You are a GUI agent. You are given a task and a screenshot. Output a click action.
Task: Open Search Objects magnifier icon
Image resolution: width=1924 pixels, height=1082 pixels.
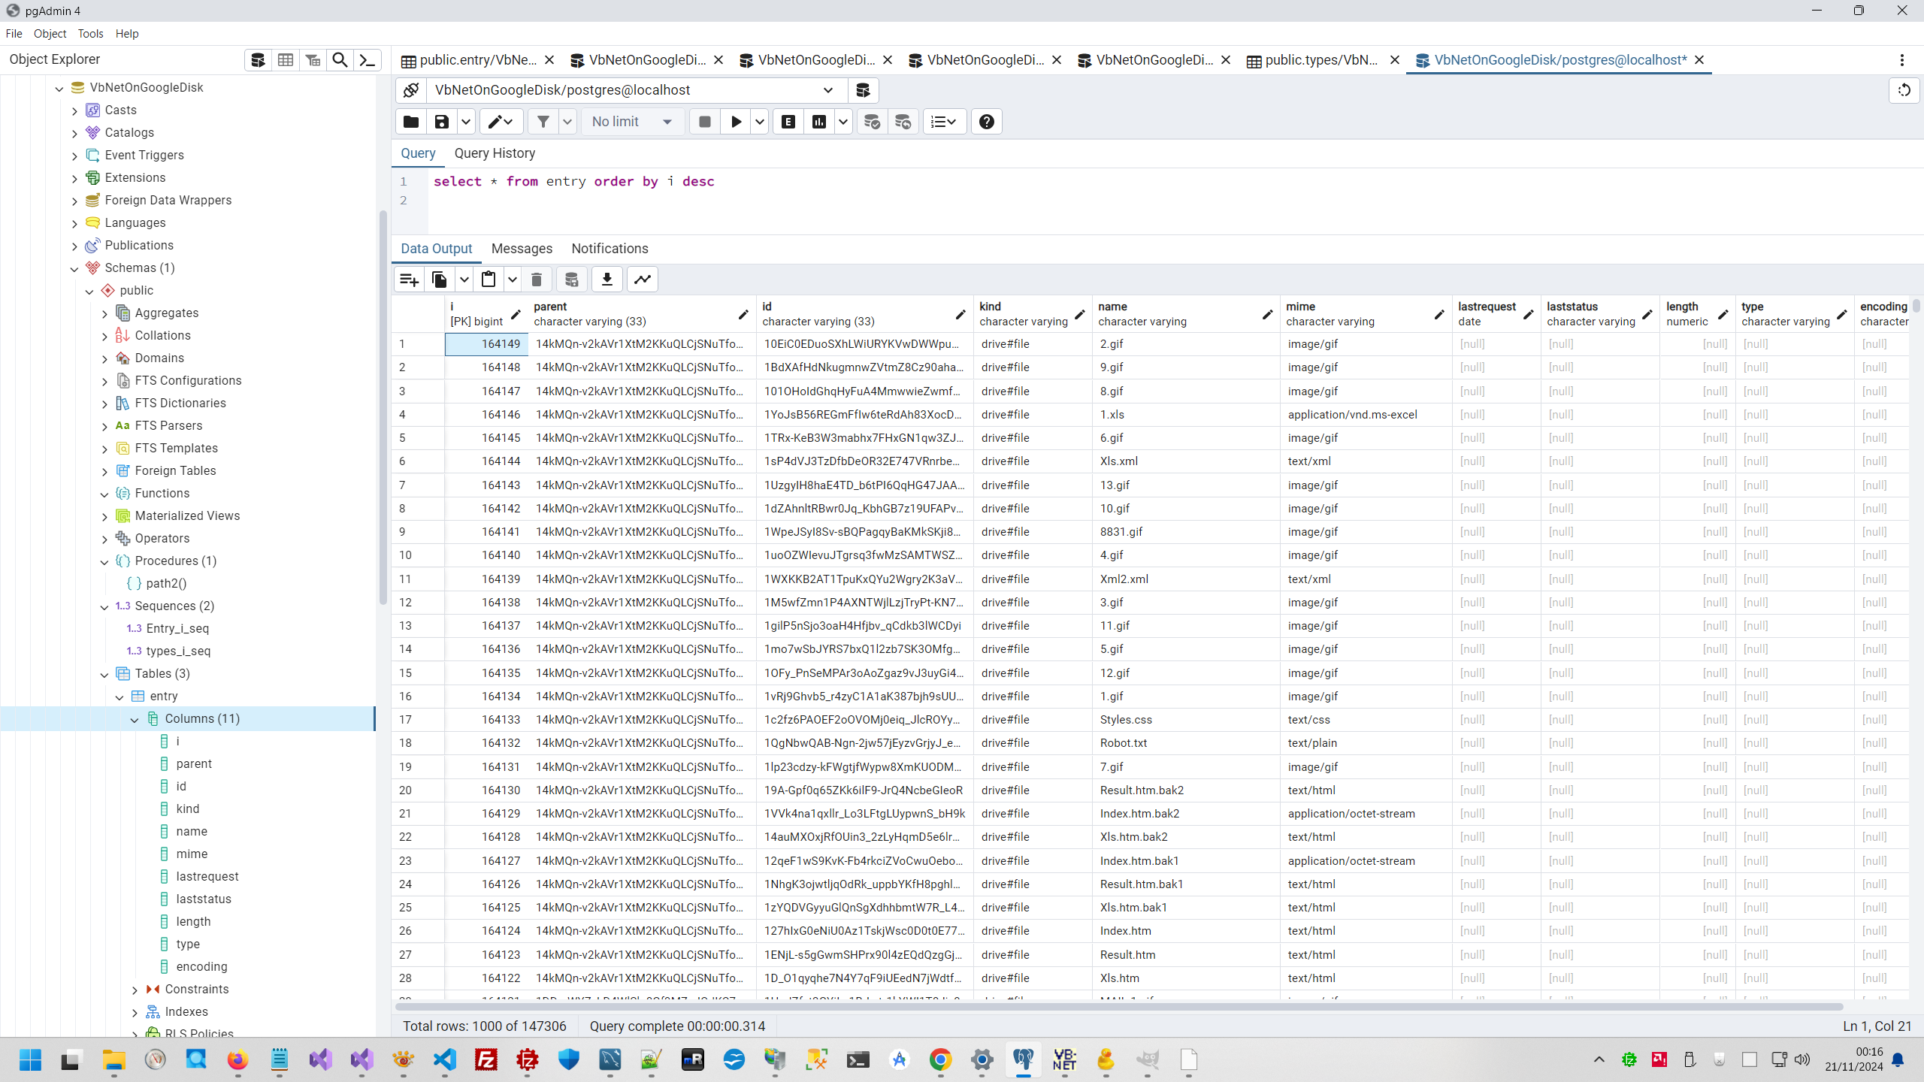coord(340,60)
